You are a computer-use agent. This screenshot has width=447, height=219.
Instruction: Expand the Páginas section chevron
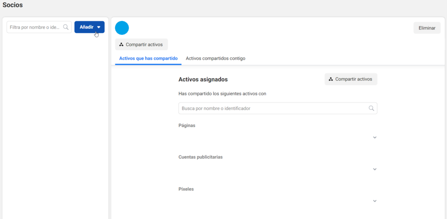(x=375, y=137)
